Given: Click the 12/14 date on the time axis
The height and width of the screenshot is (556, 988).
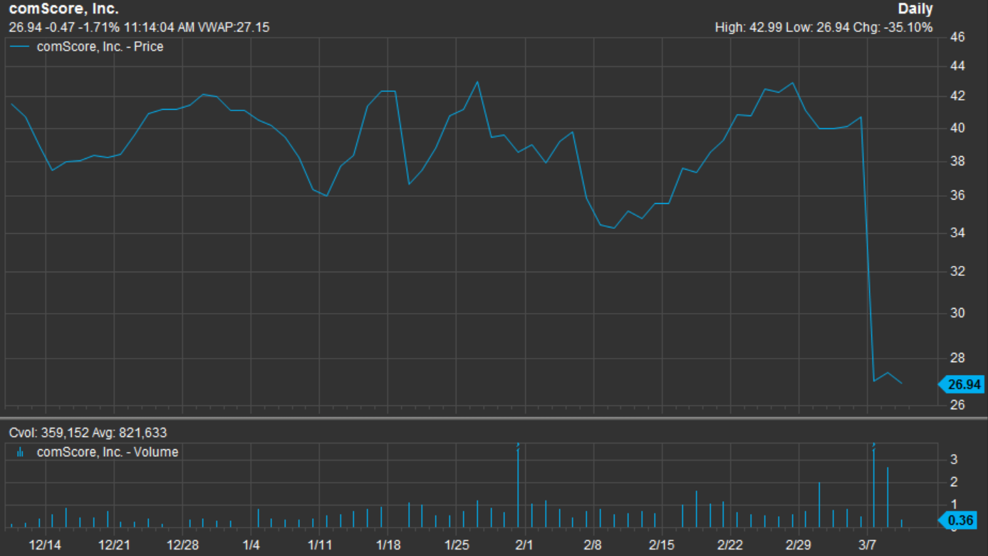Looking at the screenshot, I should click(x=46, y=545).
